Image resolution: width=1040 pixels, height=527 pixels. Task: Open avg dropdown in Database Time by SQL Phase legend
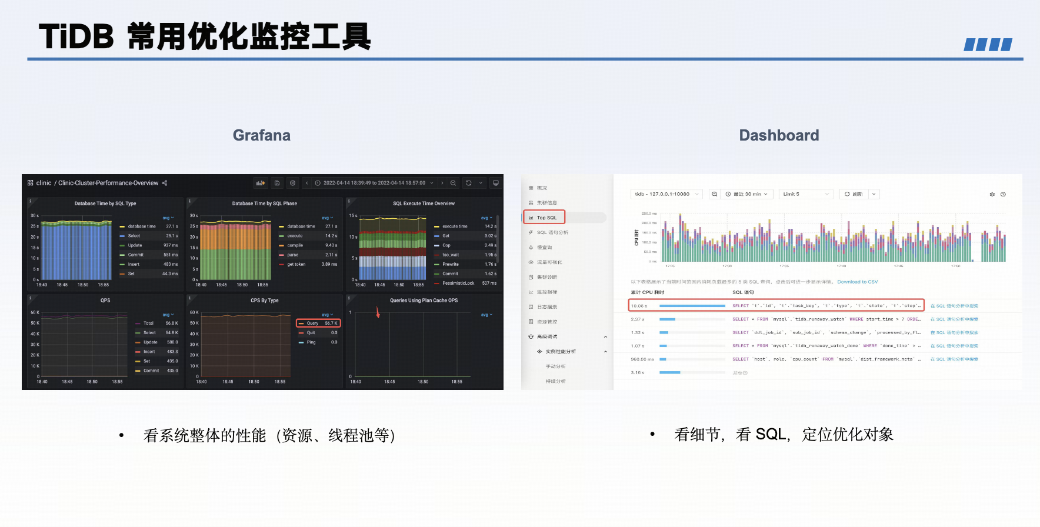click(x=328, y=218)
